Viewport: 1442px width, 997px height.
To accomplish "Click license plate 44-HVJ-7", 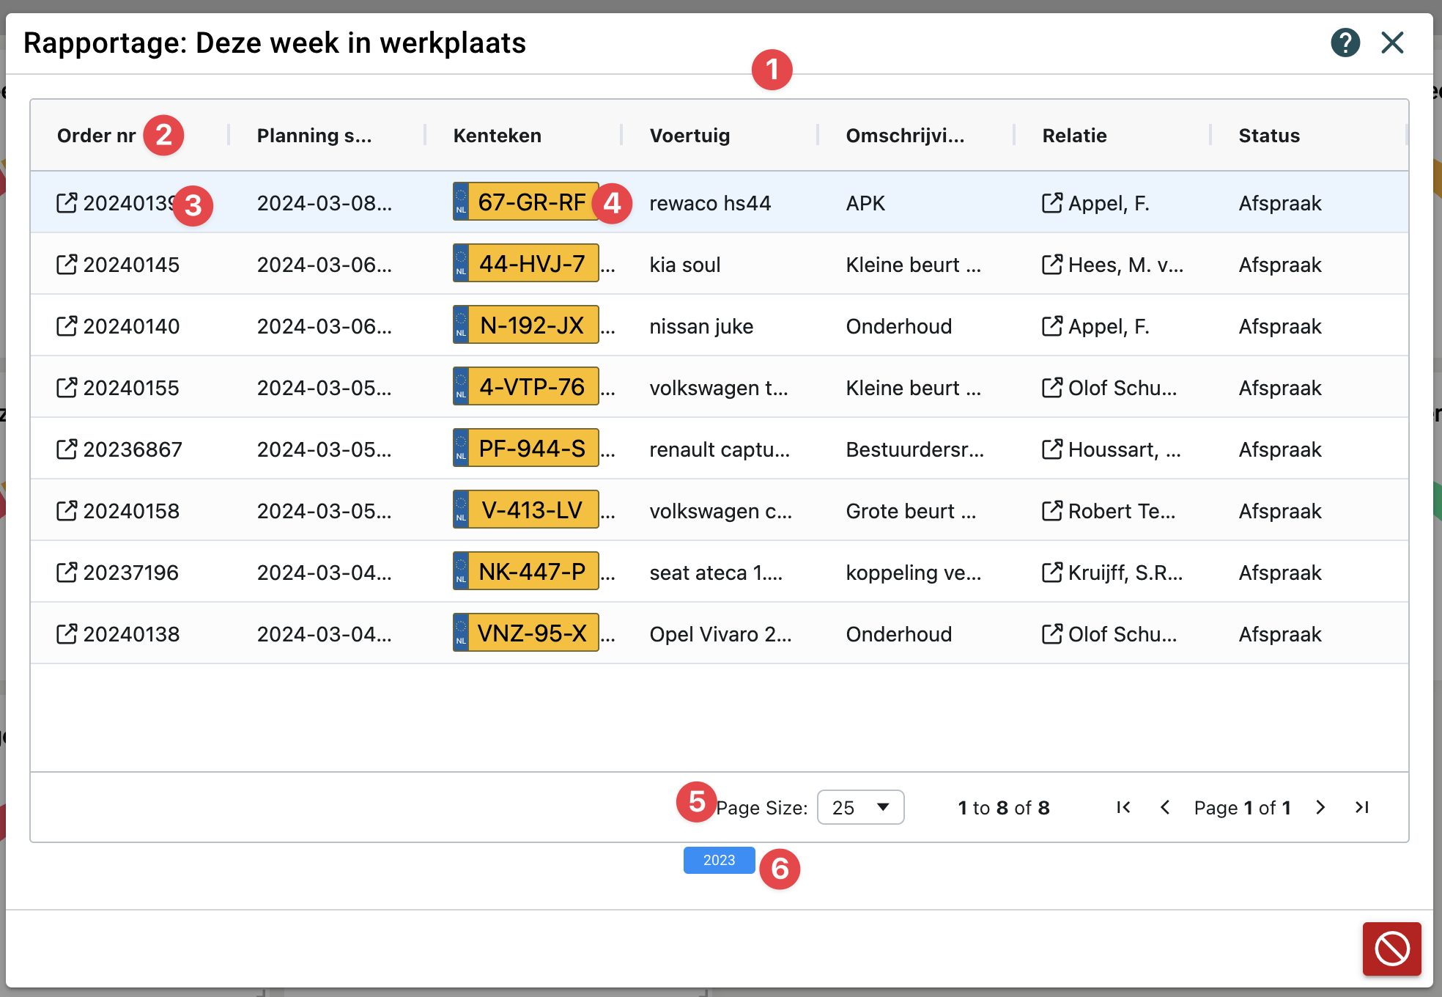I will [531, 264].
